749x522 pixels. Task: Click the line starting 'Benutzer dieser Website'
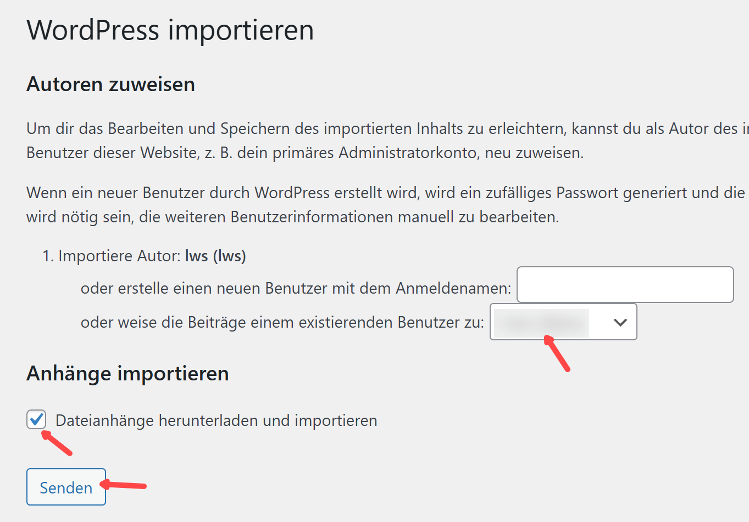point(305,153)
